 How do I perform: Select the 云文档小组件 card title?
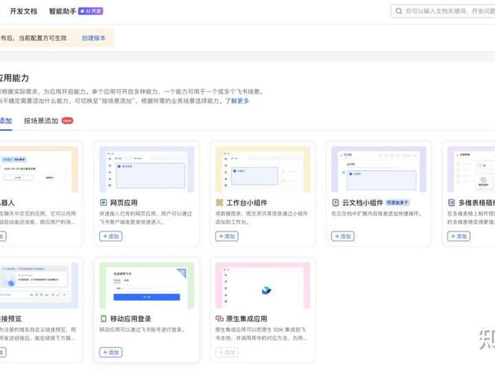pos(363,203)
